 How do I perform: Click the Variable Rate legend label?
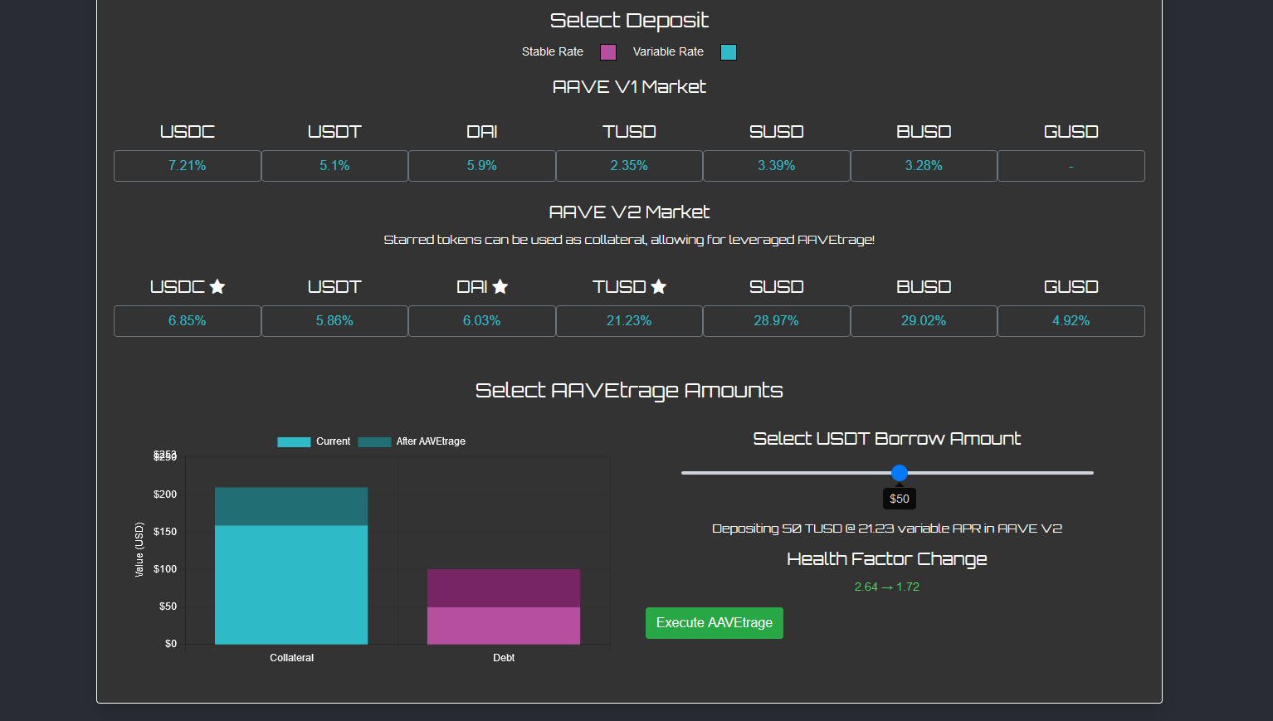(x=668, y=51)
